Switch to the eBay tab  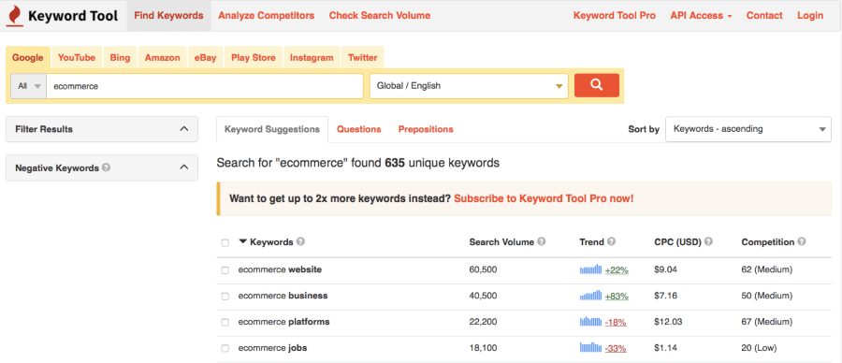[205, 57]
